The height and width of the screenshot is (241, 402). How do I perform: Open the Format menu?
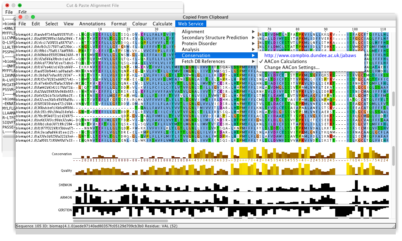point(119,24)
